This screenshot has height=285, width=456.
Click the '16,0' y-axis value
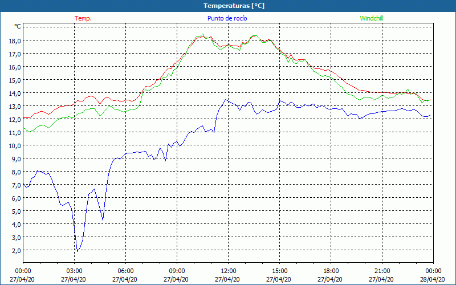point(15,67)
